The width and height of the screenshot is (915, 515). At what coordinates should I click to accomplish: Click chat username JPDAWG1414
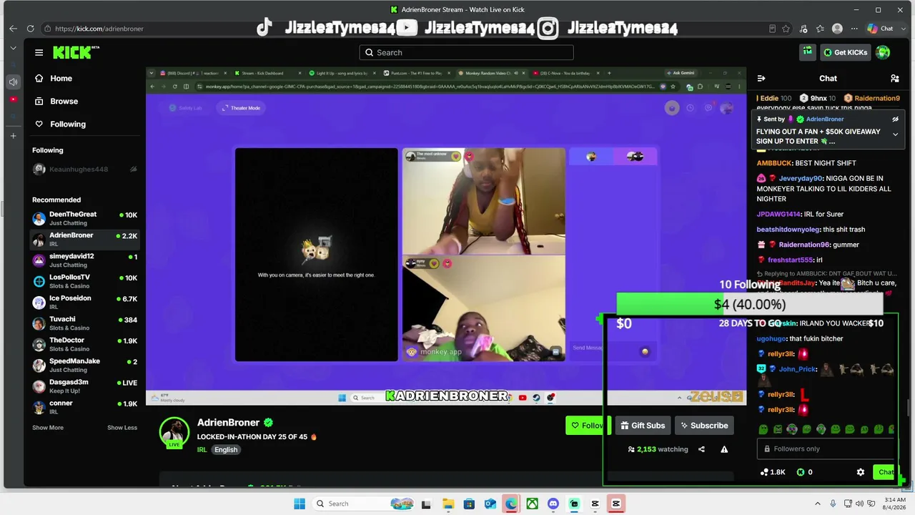778,214
